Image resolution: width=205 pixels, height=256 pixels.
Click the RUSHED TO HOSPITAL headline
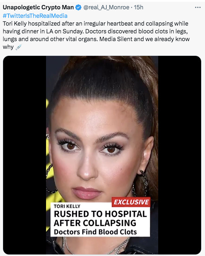pyautogui.click(x=100, y=214)
